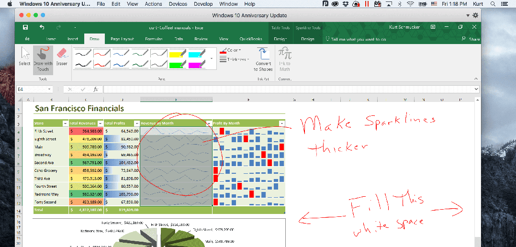This screenshot has height=247, width=516.
Task: Switch to the Insert ribbon tab
Action: point(73,39)
